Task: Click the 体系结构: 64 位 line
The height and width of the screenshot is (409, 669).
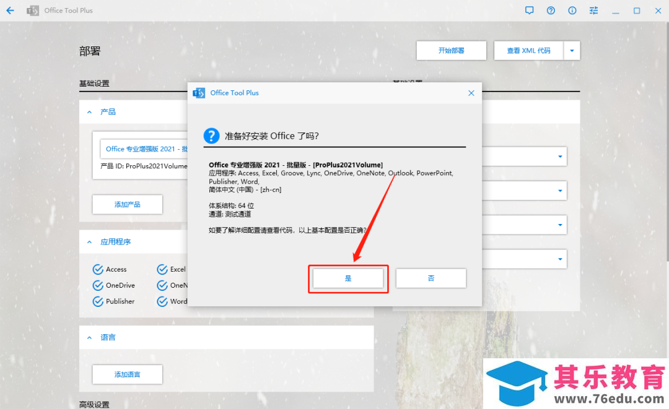Action: point(231,206)
